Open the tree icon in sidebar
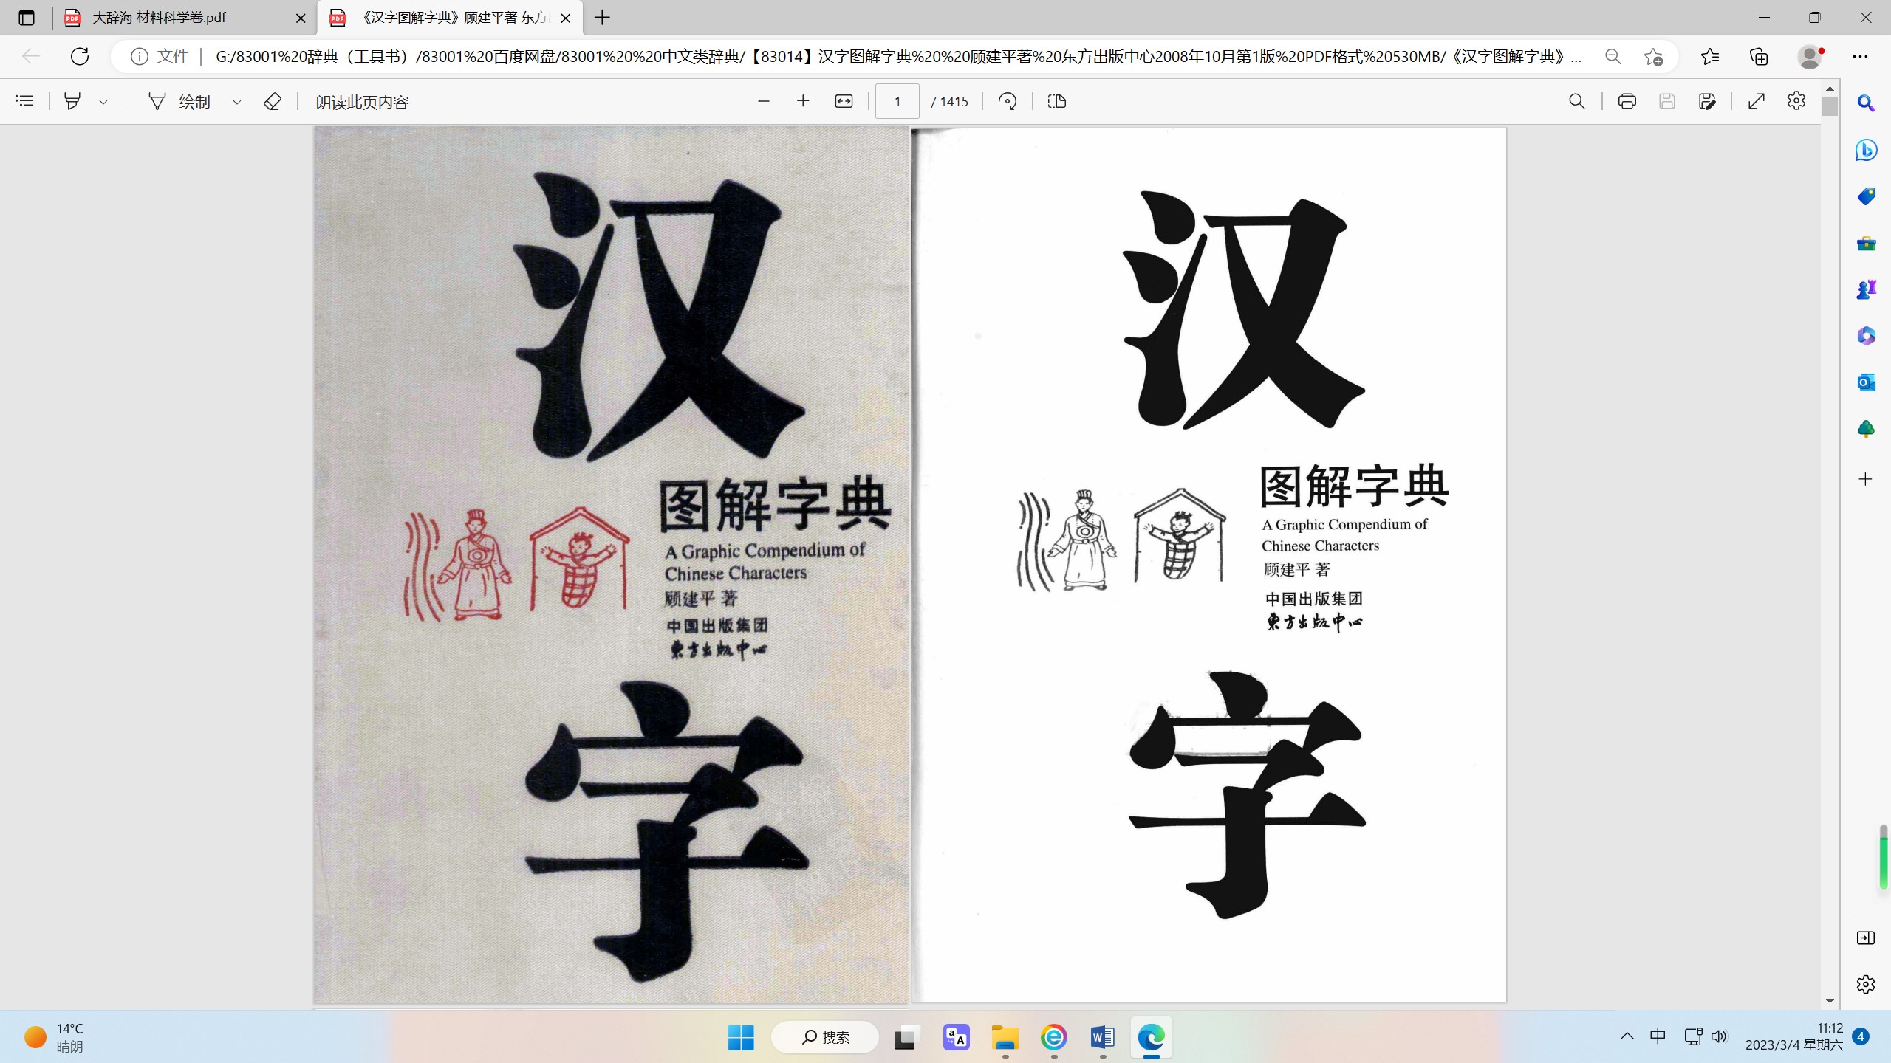 [1866, 429]
